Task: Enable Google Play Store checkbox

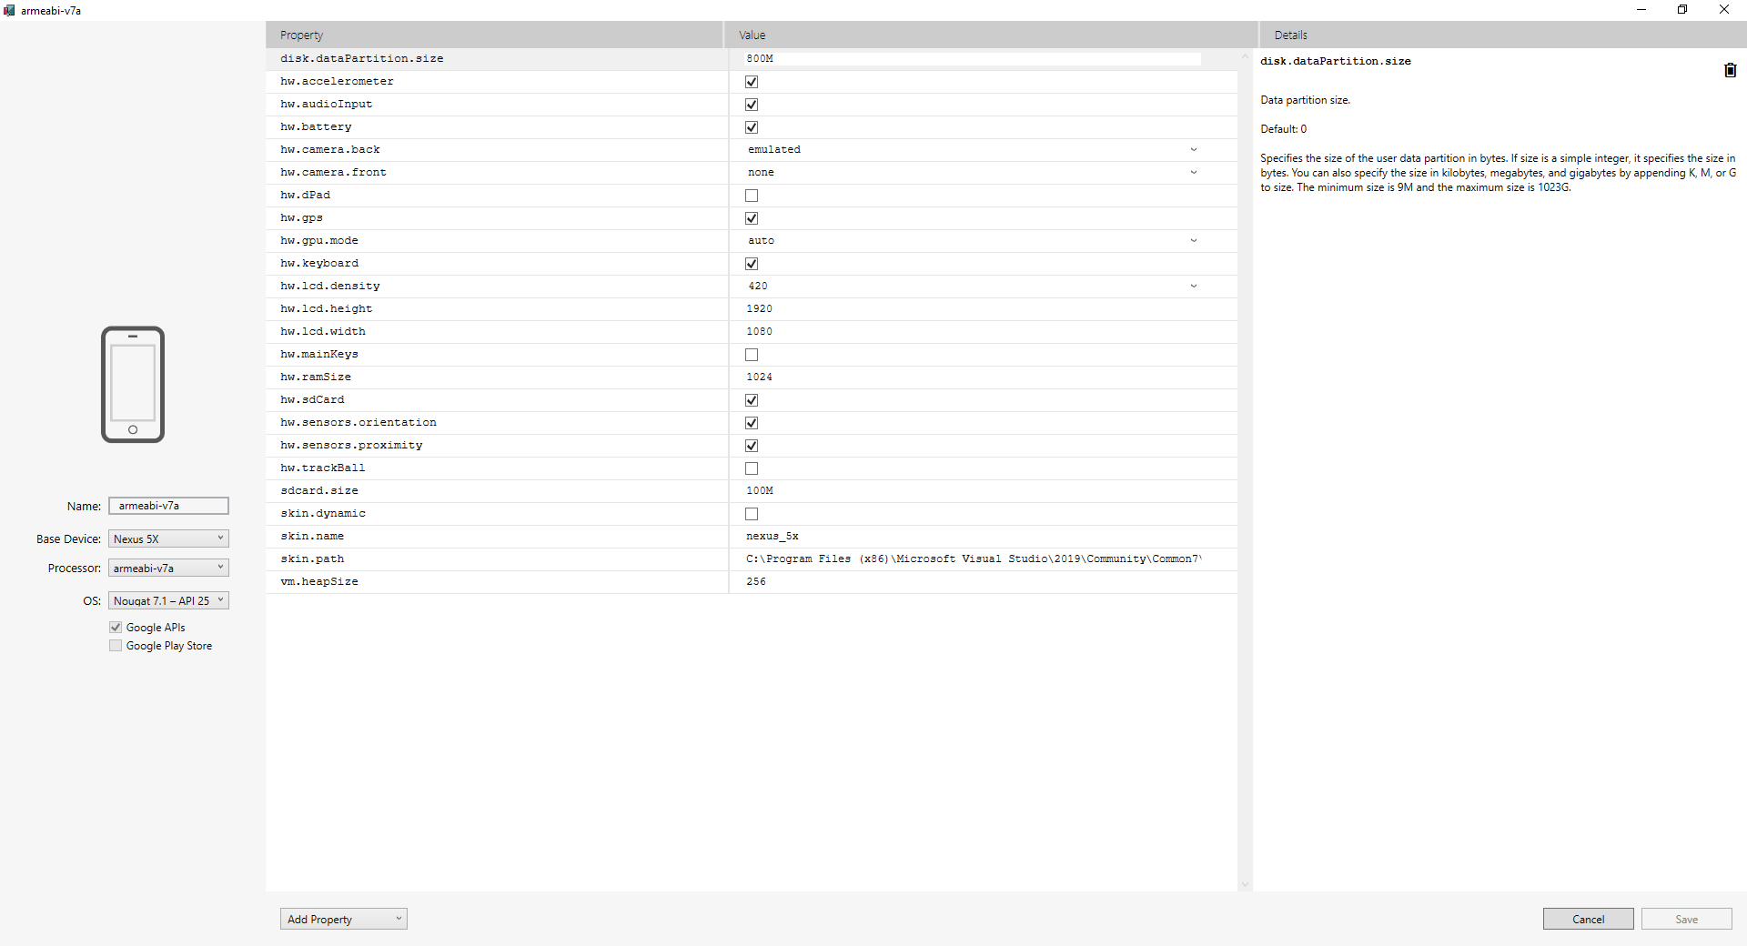Action: click(116, 646)
